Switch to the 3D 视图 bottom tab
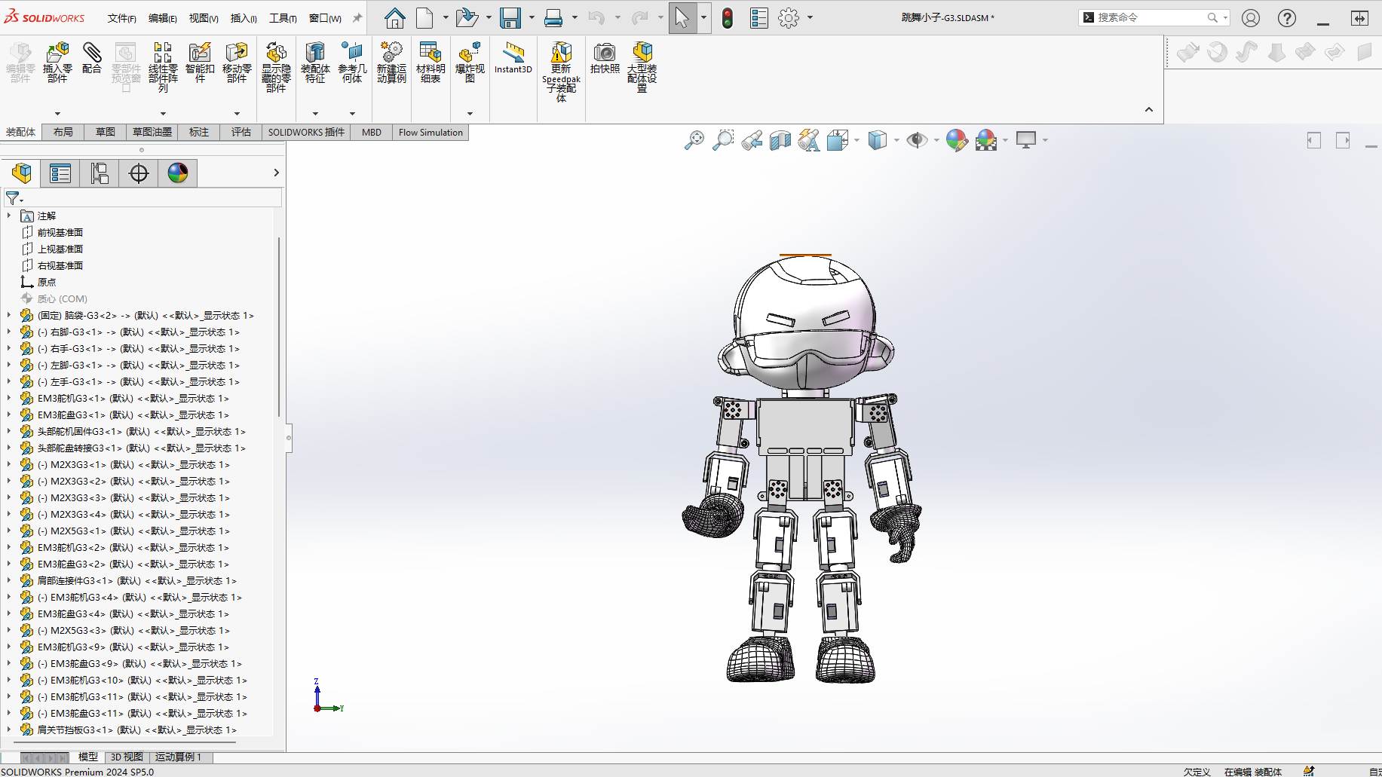This screenshot has width=1382, height=777. coord(126,757)
